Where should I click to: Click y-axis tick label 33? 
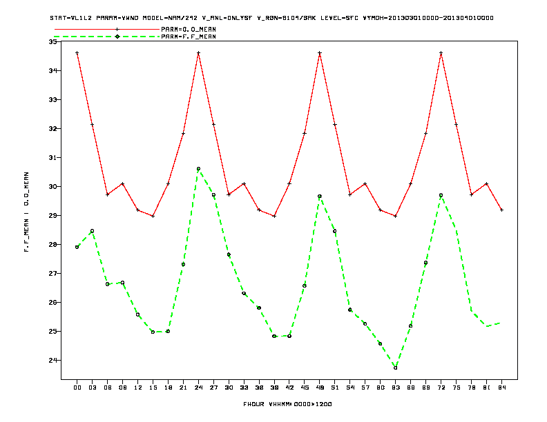(x=52, y=99)
